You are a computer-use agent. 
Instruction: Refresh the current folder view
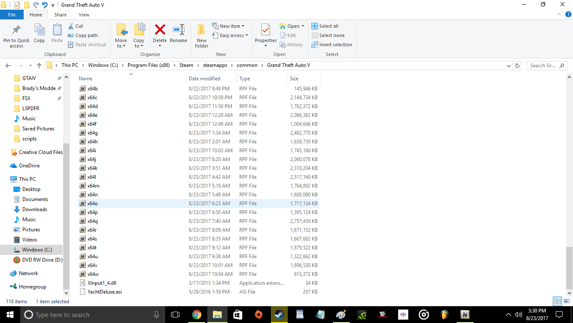(x=518, y=66)
